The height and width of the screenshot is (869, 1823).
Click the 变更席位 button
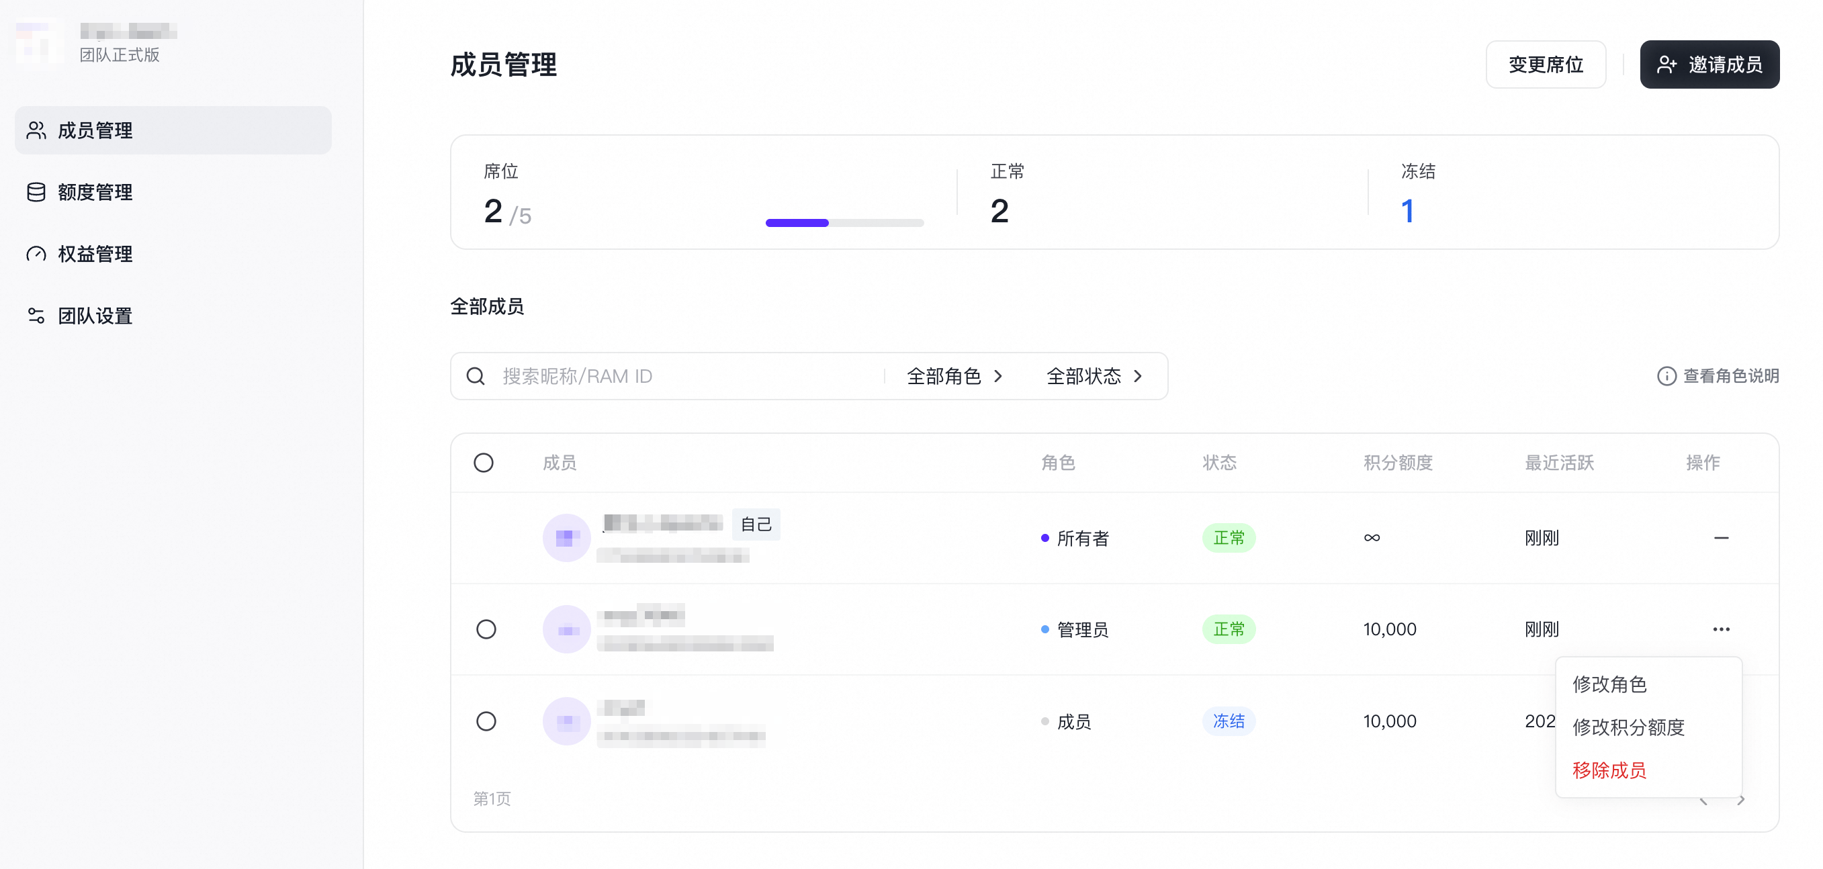click(1546, 64)
